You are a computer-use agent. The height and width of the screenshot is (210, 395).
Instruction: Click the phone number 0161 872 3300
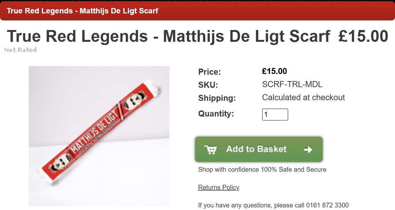pyautogui.click(x=327, y=205)
